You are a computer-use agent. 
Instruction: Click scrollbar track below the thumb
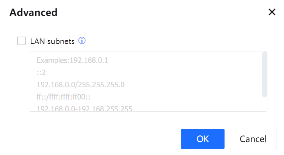click(264, 104)
